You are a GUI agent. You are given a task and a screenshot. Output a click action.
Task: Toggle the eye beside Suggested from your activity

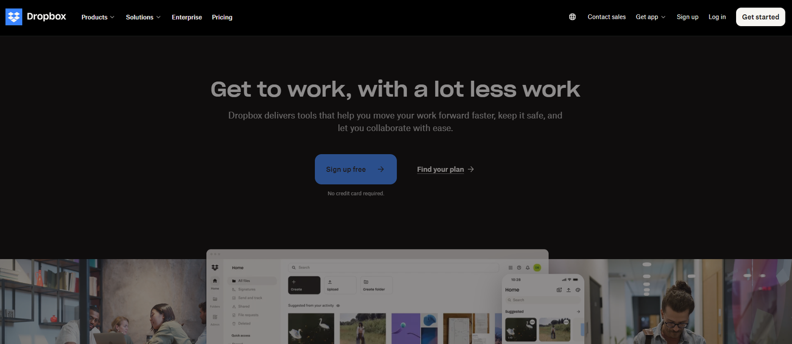[338, 305]
